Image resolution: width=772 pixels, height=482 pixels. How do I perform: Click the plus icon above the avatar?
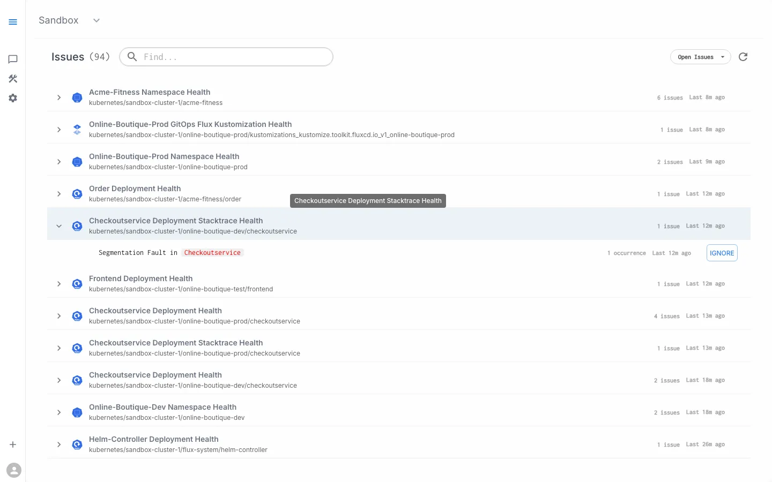click(13, 444)
